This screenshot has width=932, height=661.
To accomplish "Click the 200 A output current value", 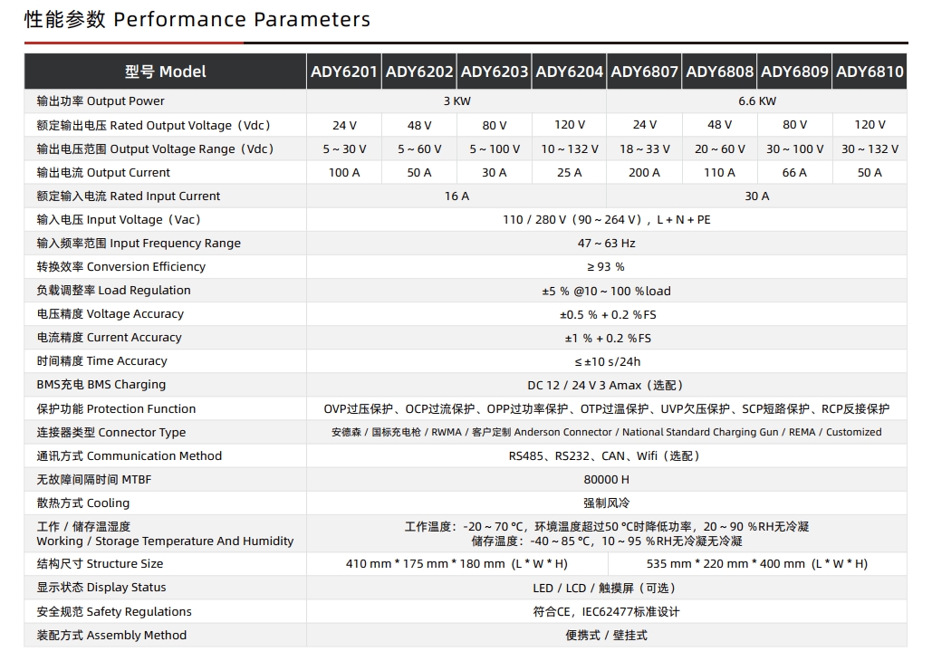I will 644,172.
